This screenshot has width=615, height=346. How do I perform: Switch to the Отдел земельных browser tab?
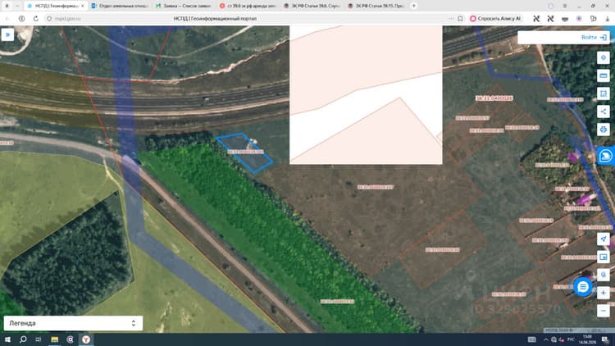click(x=120, y=6)
